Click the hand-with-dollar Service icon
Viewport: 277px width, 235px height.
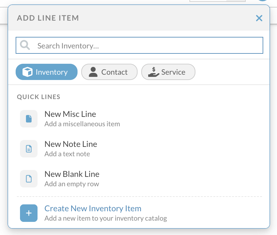tap(154, 72)
